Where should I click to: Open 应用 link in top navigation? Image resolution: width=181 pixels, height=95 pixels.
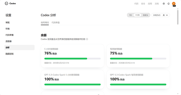click(x=150, y=4)
